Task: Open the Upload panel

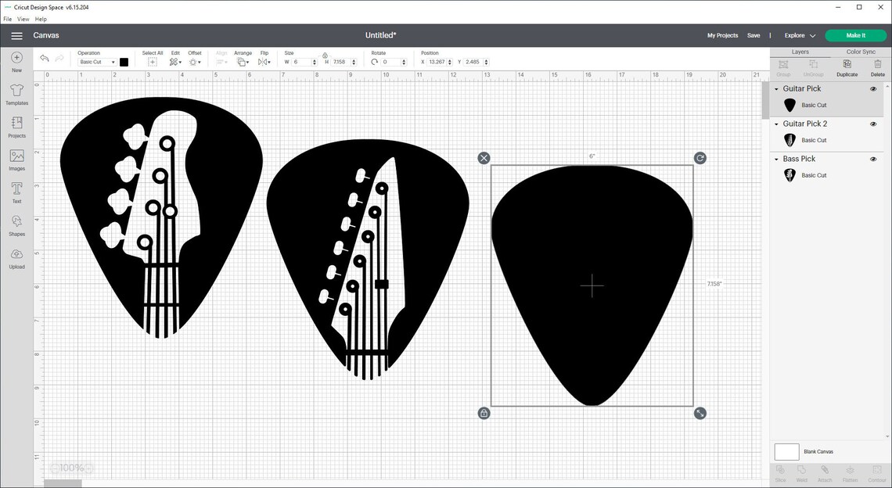Action: 16,258
